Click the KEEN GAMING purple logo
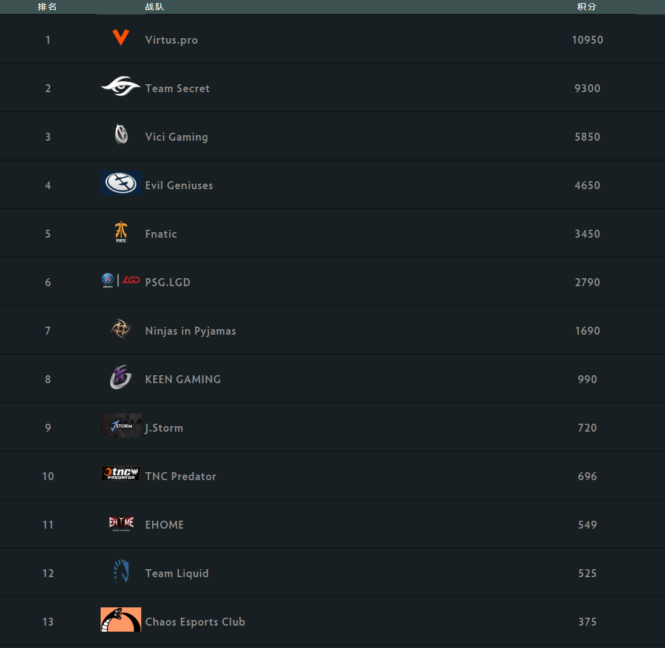Viewport: 665px width, 648px height. coord(121,377)
